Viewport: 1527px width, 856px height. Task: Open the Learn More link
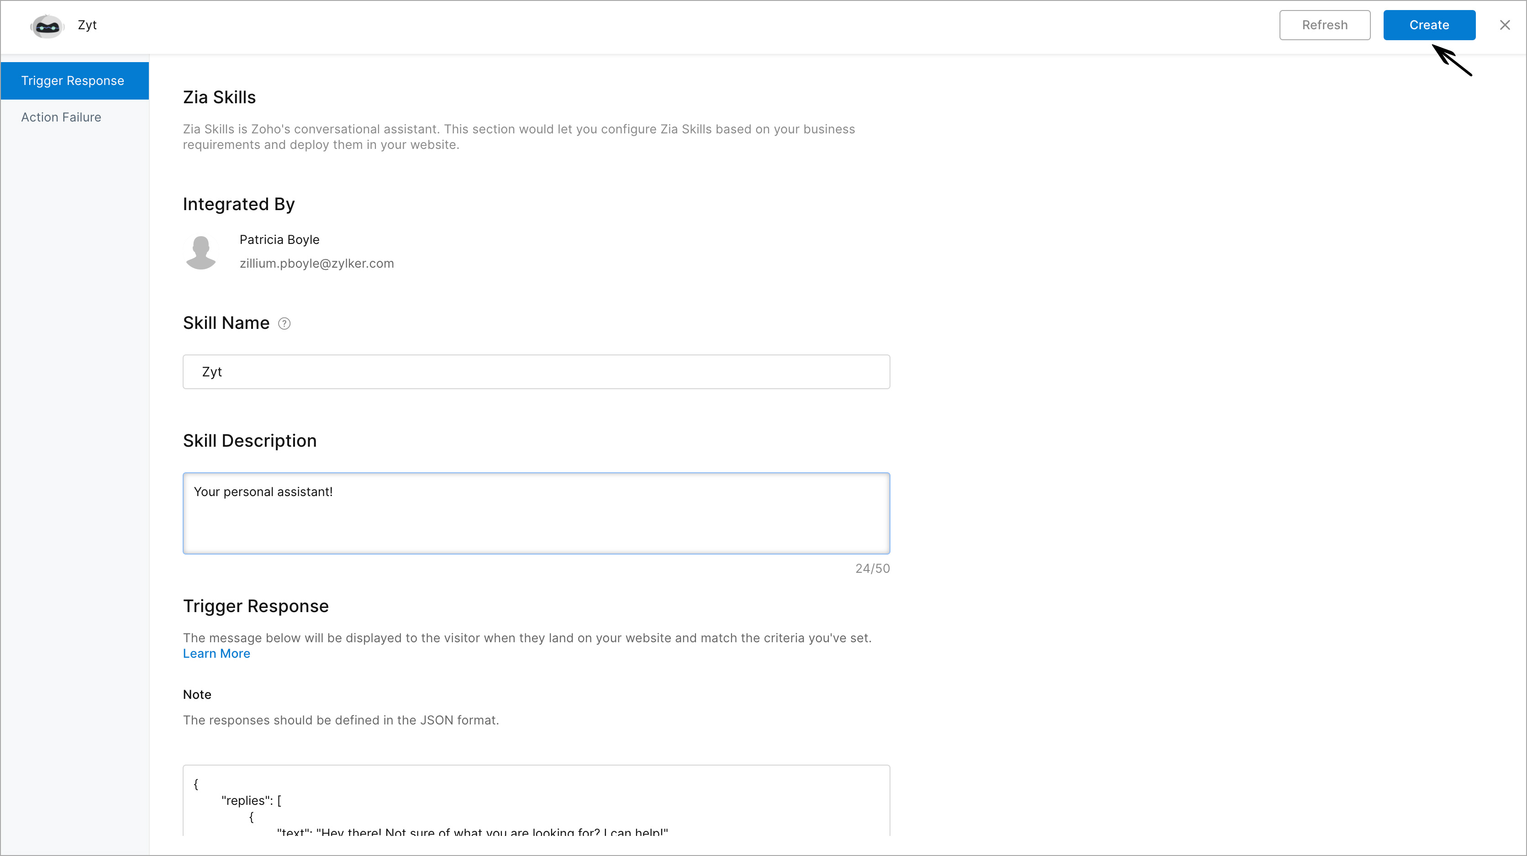216,653
